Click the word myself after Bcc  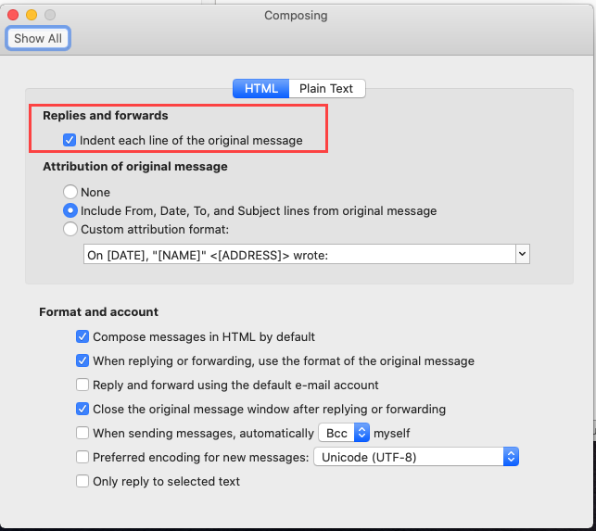[392, 434]
